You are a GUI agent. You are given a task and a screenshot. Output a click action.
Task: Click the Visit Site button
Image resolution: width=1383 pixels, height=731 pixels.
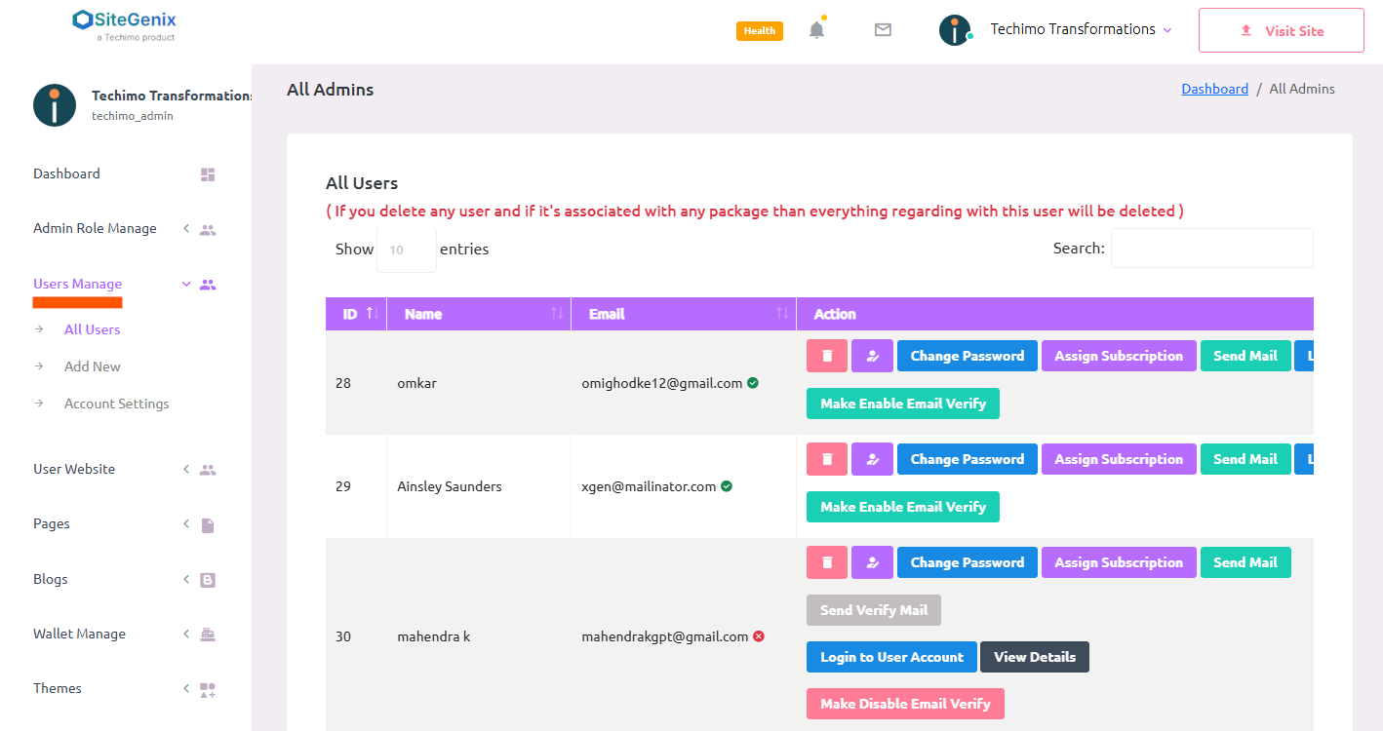(x=1281, y=30)
